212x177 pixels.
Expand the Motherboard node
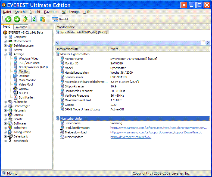[5, 41]
